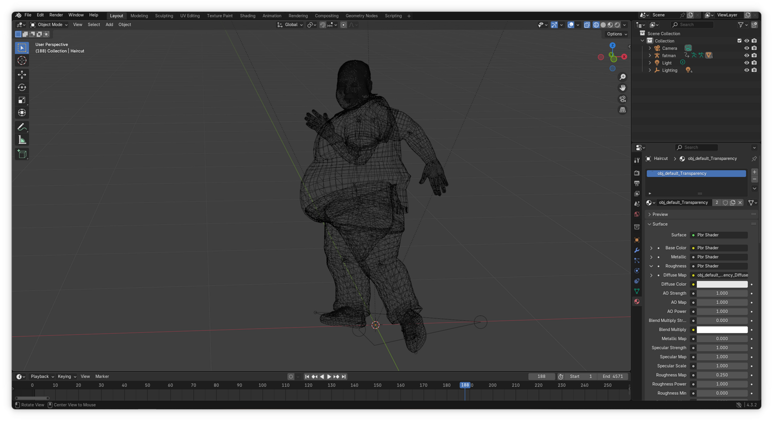
Task: Select obj_default_Transparency in the material list
Action: pos(696,173)
